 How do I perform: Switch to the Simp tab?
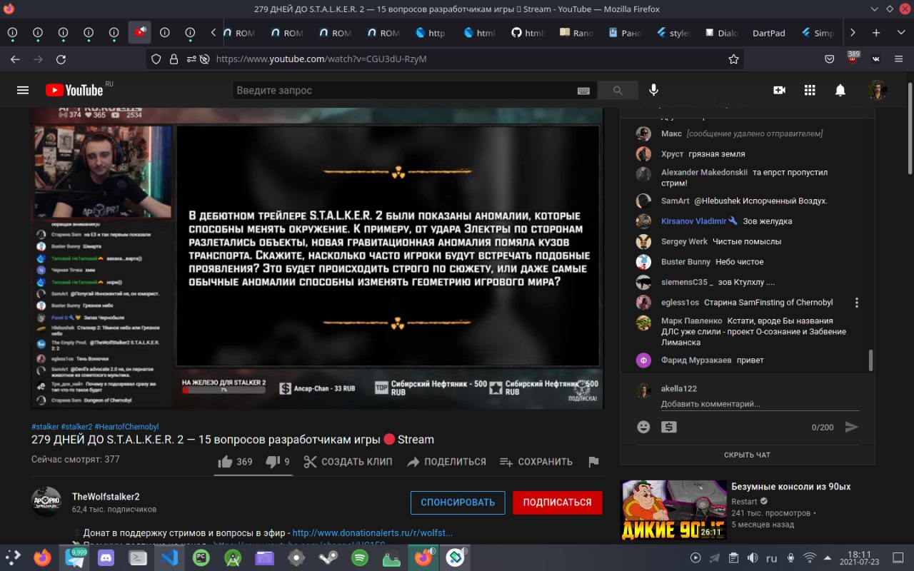tap(818, 33)
